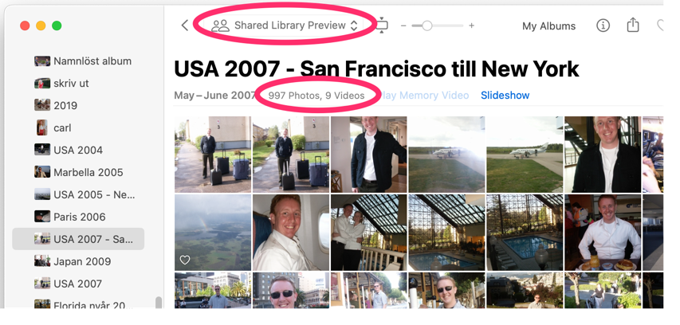Screen dimensions: 680x325
Task: Open the Paris 2006 album
Action: coord(69,217)
